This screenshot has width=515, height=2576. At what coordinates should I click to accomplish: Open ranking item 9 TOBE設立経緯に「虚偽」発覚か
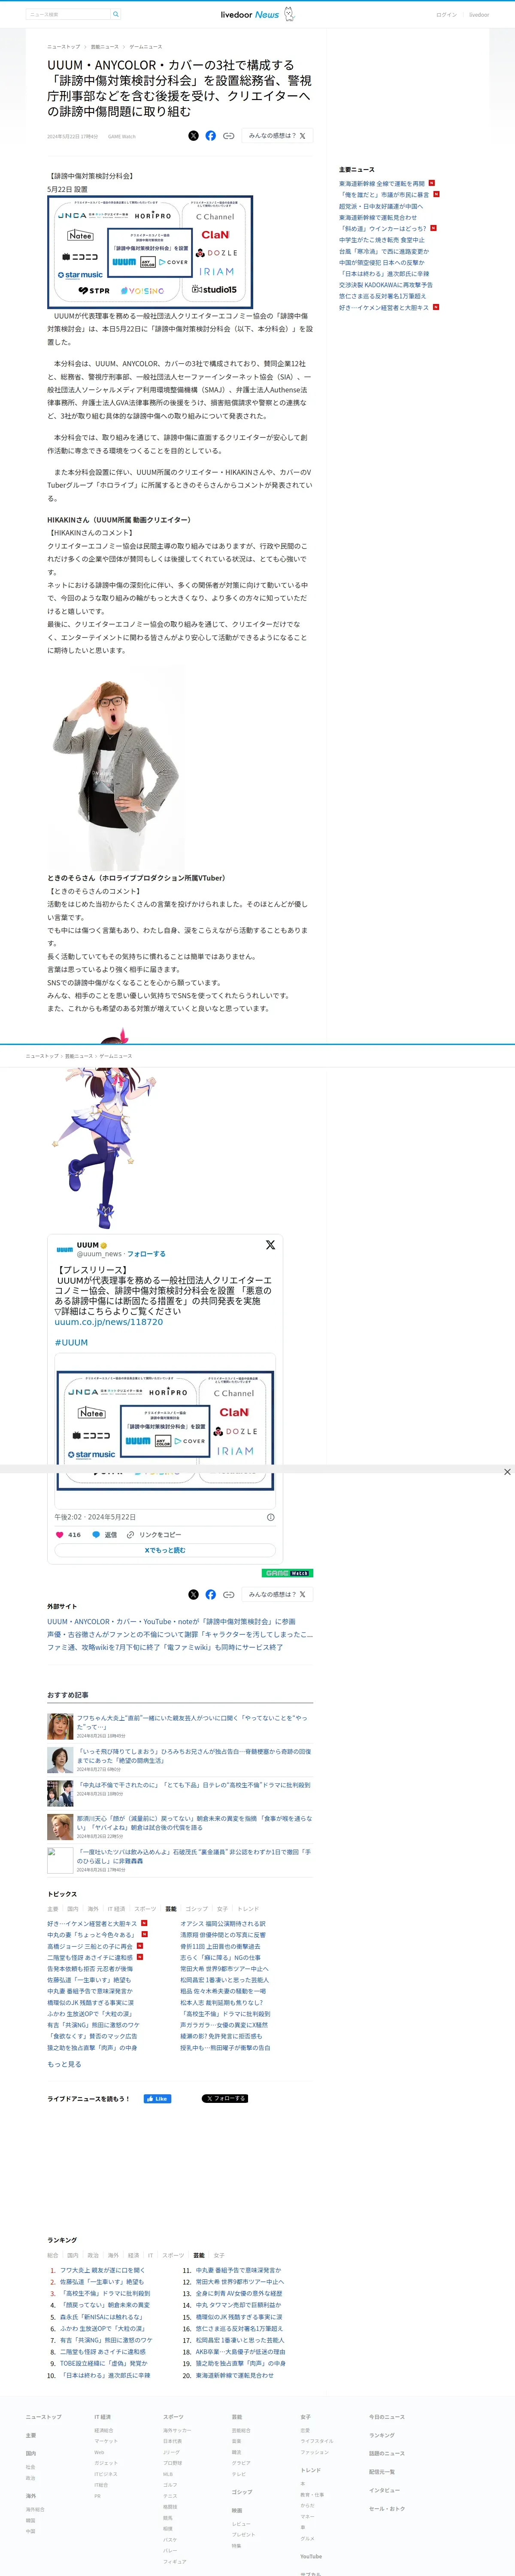(x=103, y=2363)
